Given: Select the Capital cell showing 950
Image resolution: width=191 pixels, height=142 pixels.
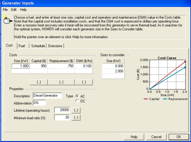Looking at the screenshot, I should pyautogui.click(x=39, y=66).
